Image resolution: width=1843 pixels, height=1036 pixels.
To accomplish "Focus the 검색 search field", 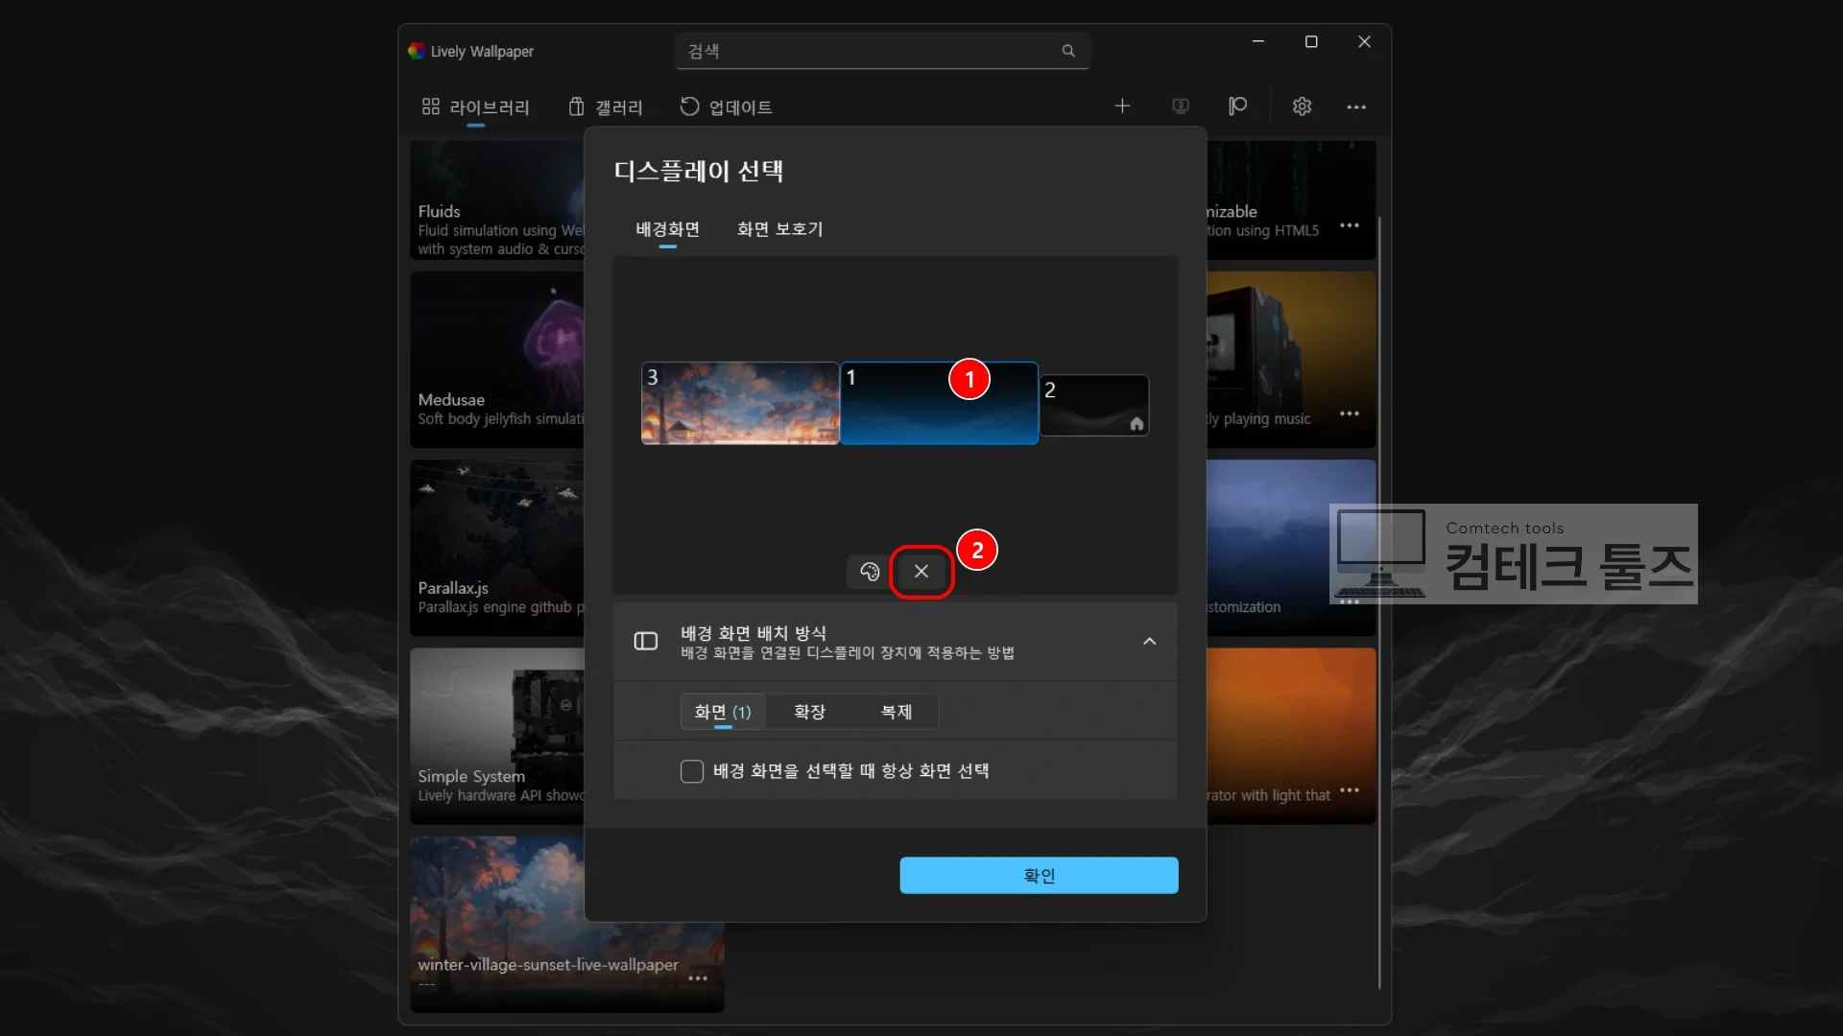I will point(882,51).
